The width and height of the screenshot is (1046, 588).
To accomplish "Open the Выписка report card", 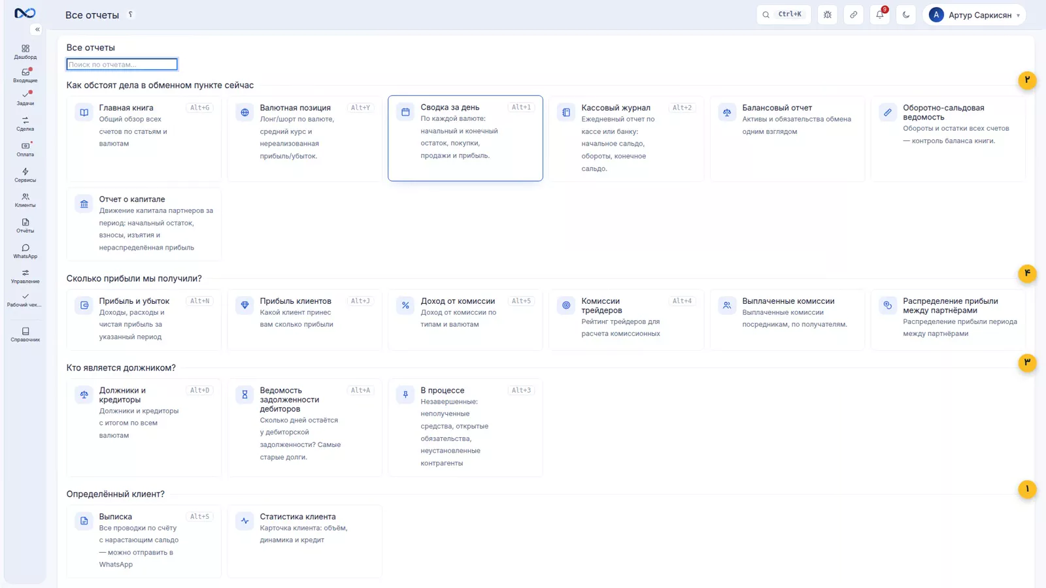I will click(144, 542).
